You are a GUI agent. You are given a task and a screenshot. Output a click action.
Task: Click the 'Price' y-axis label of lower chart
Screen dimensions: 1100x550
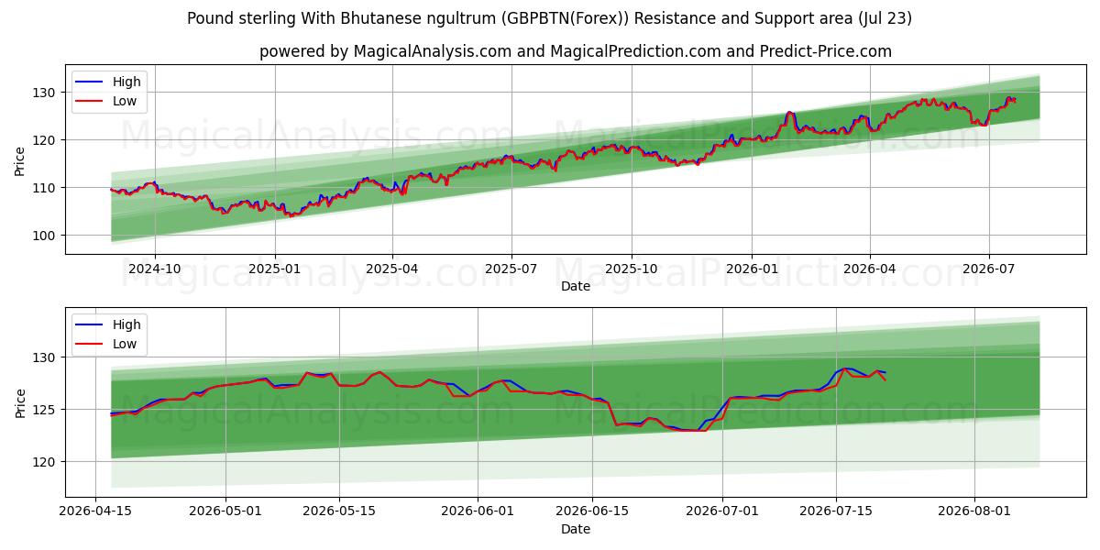click(x=20, y=403)
